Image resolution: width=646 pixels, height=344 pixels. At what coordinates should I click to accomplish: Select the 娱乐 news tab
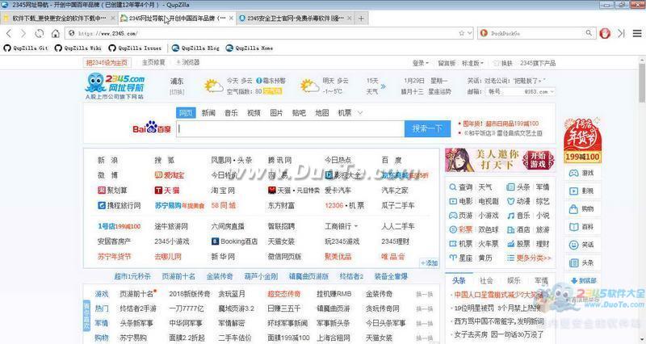pos(513,279)
